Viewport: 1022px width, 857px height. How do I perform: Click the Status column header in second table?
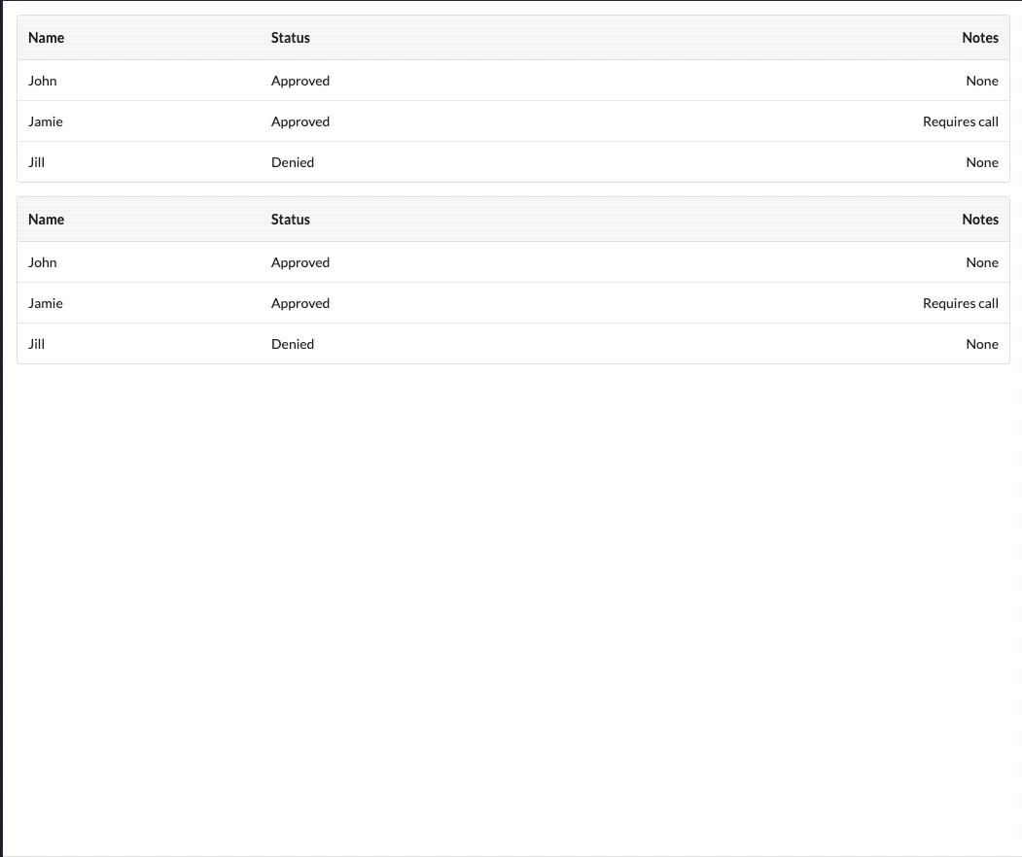(x=290, y=220)
